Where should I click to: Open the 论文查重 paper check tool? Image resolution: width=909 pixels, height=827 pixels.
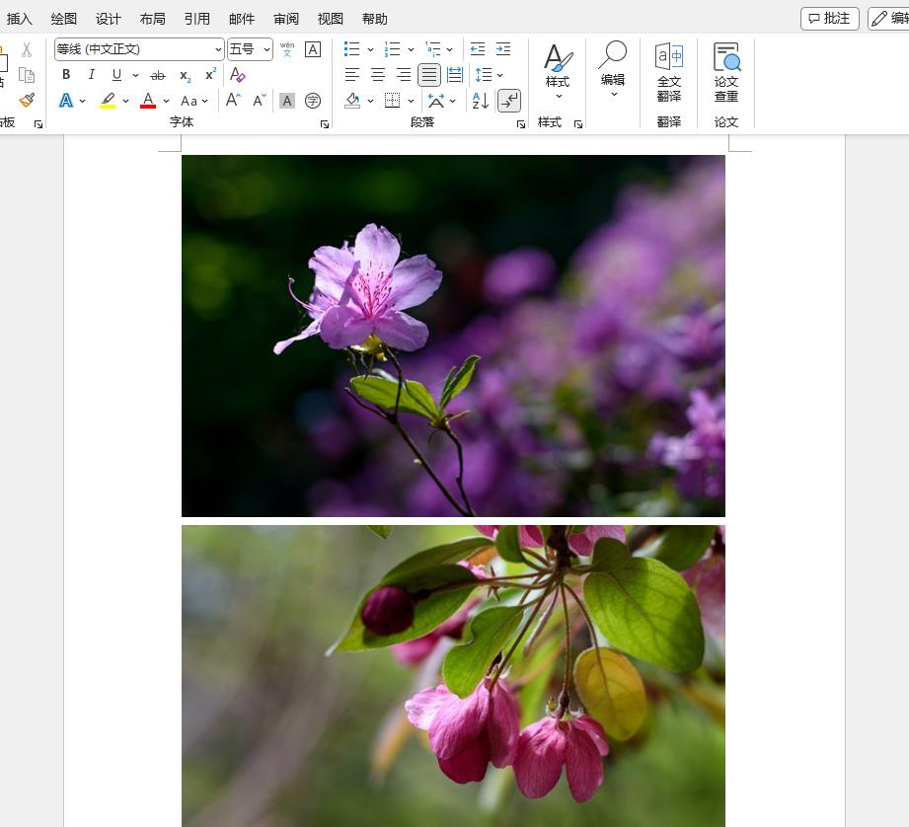(725, 71)
